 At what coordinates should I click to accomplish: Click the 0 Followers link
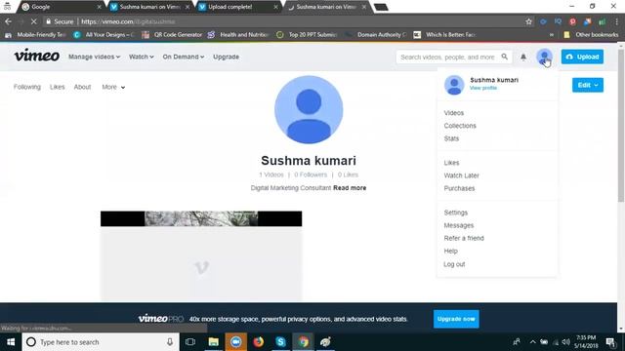coord(311,175)
